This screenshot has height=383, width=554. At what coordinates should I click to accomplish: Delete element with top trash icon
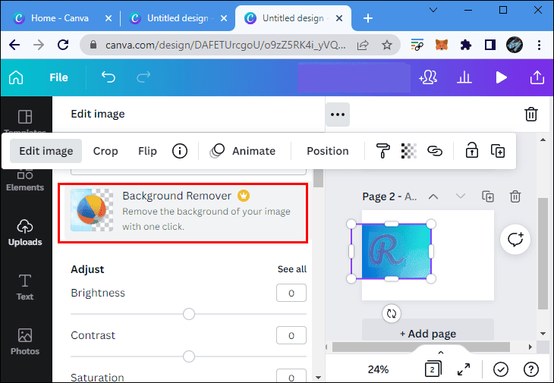click(531, 115)
